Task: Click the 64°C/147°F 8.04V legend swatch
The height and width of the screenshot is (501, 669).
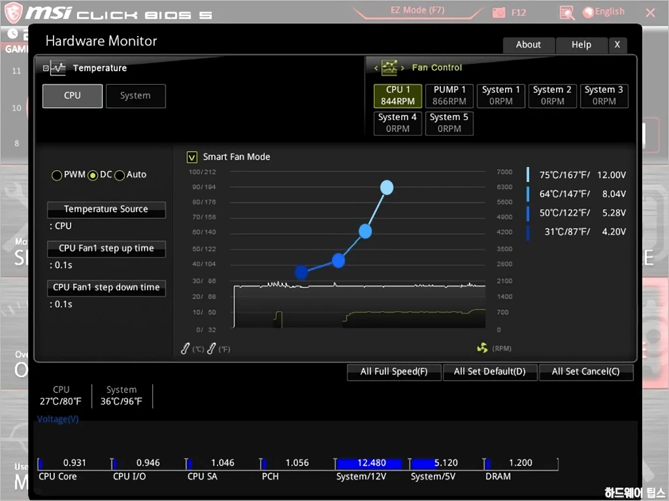Action: pos(528,194)
